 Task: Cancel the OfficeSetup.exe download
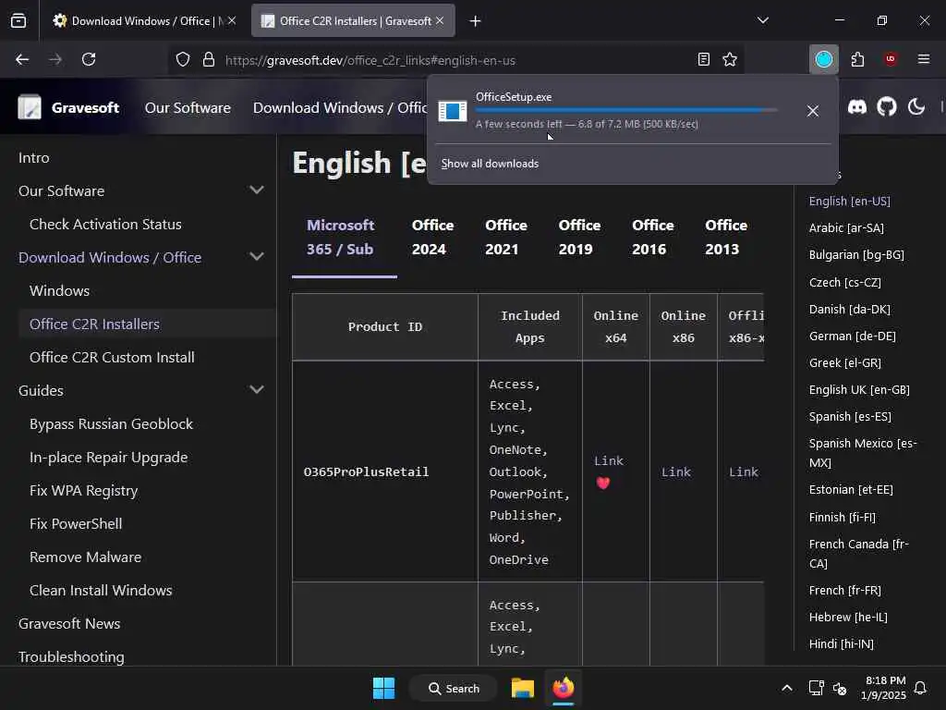(x=813, y=111)
